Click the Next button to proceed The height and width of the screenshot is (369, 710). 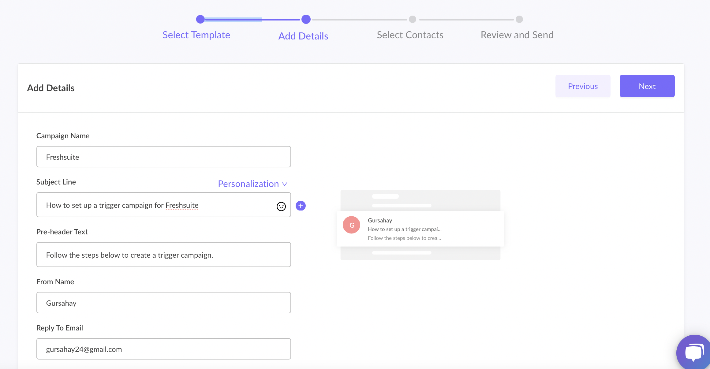tap(647, 86)
